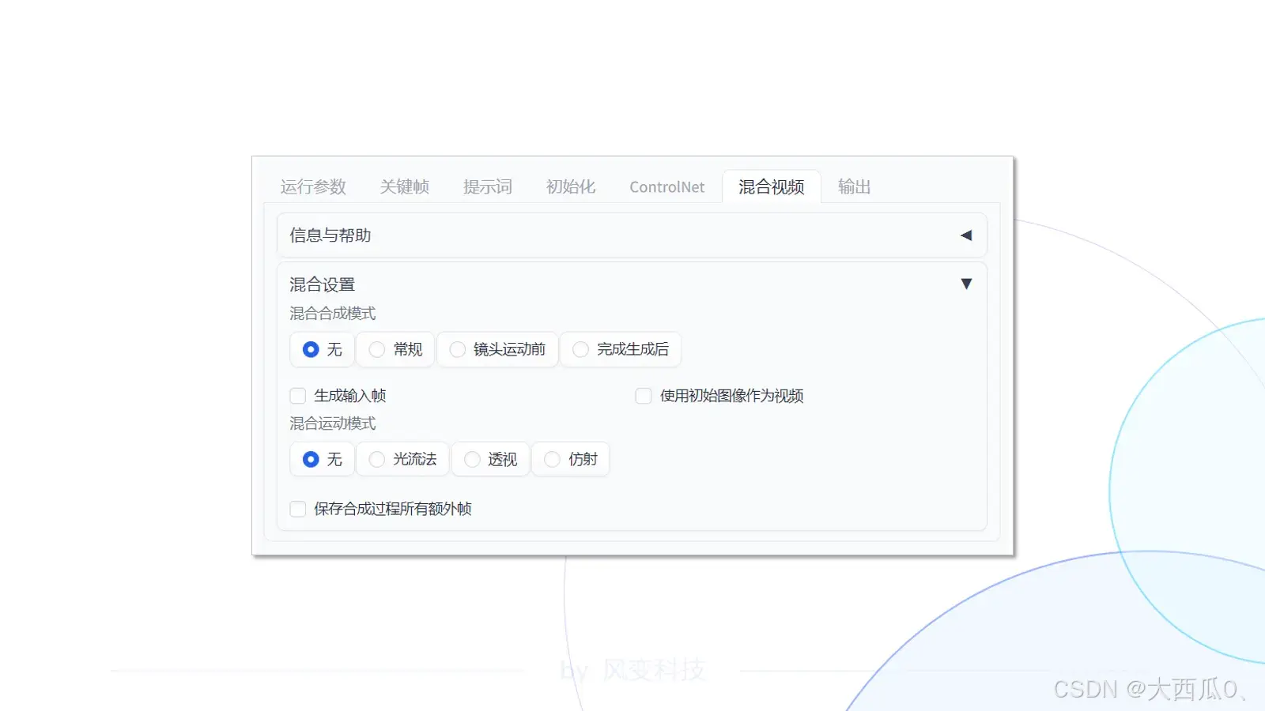Viewport: 1265px width, 711px height.
Task: Open the 提示词 tab
Action: 487,187
